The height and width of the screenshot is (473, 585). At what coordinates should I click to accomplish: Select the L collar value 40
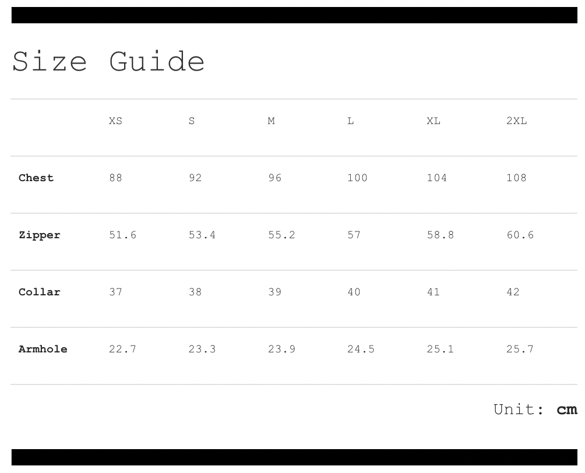pos(354,292)
